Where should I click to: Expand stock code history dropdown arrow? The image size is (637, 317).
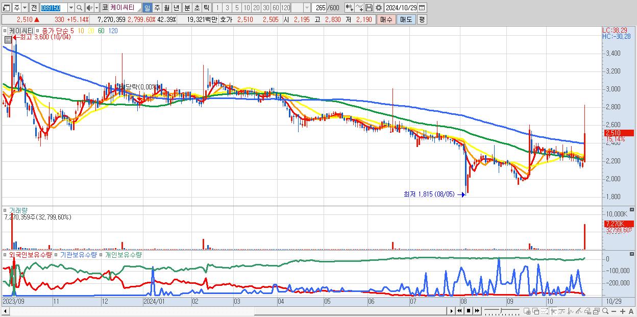pos(71,8)
